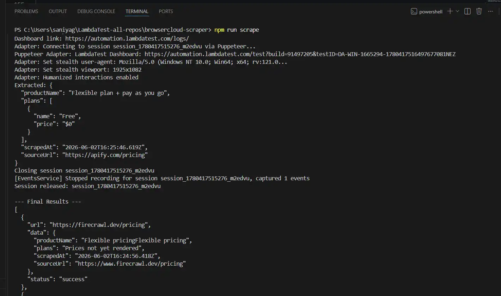Click the "Closing session" line
This screenshot has height=296, width=501.
[x=84, y=171]
